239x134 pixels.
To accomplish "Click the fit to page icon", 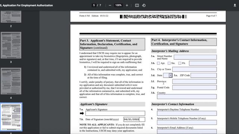I will pyautogui.click(x=137, y=5).
